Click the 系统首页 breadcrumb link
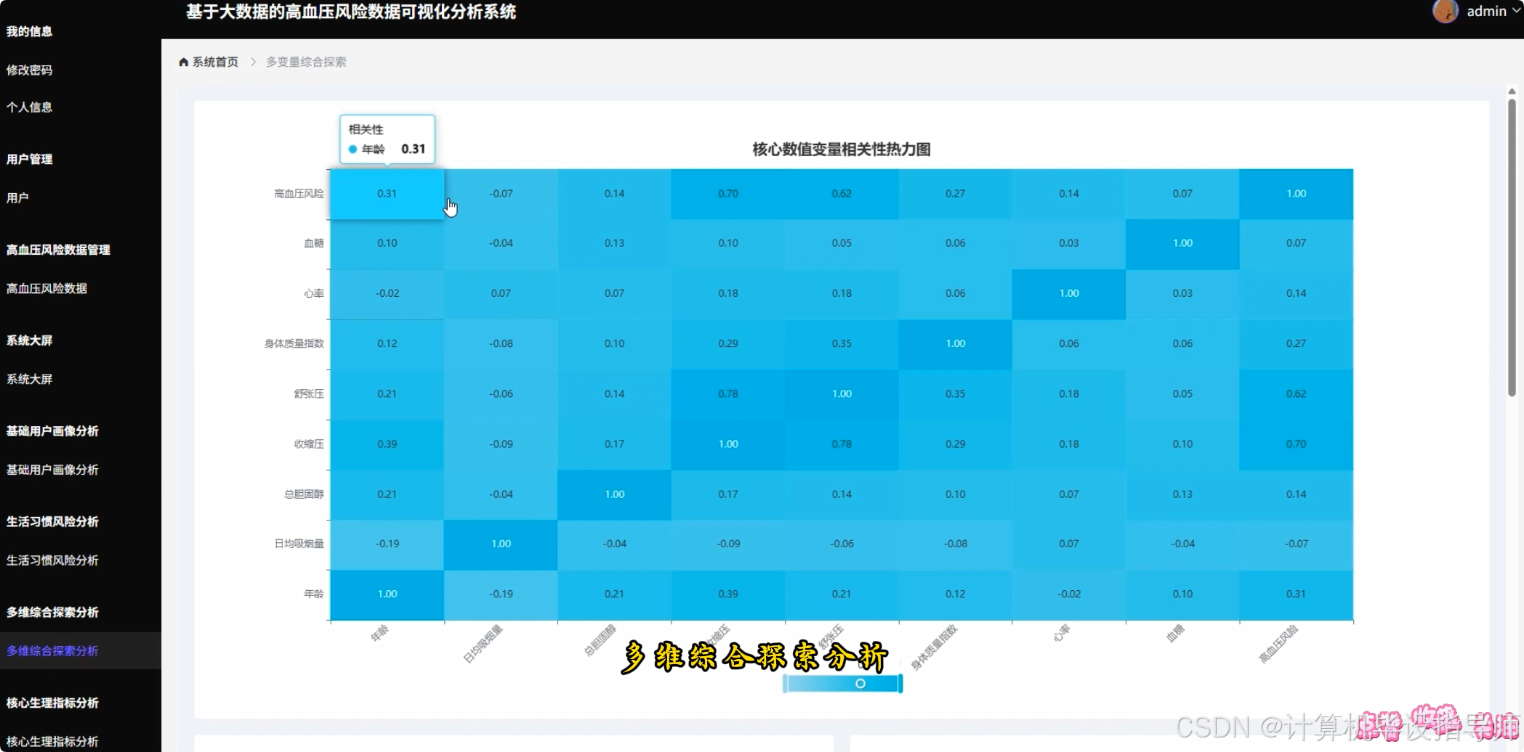The image size is (1524, 752). coord(214,62)
